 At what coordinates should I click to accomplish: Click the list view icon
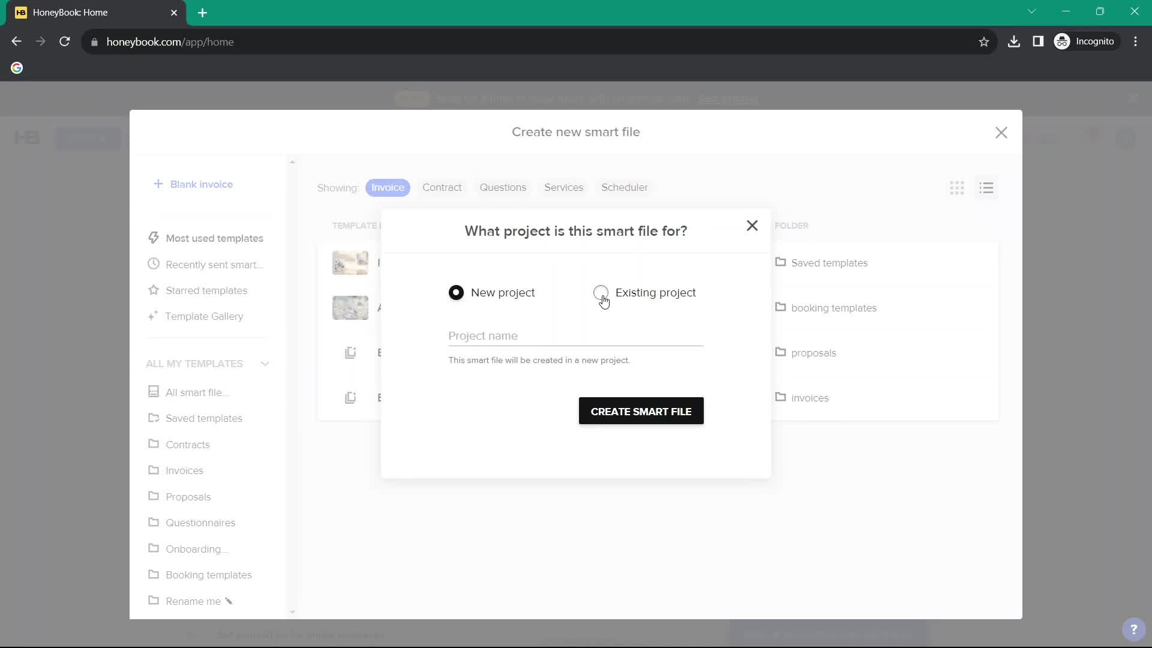click(986, 188)
